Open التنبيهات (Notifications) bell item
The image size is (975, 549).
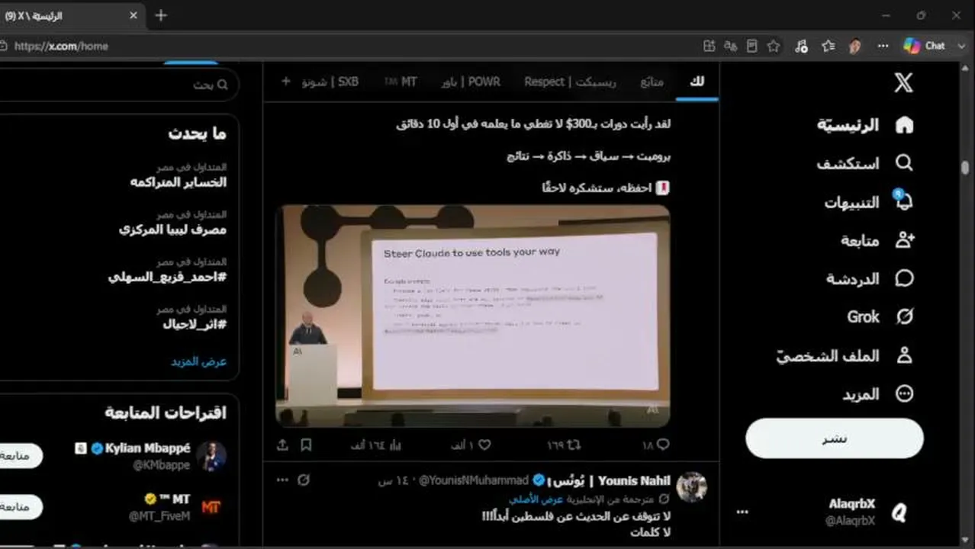click(869, 202)
